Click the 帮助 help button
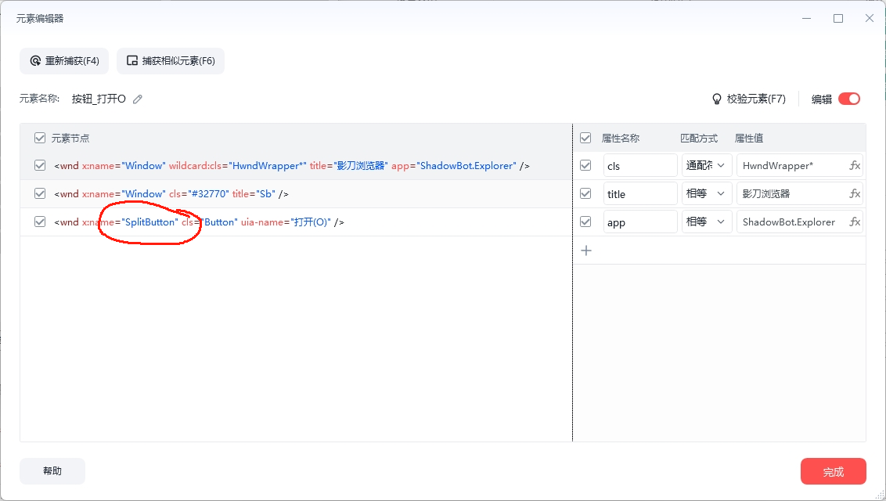This screenshot has height=501, width=886. (x=52, y=471)
